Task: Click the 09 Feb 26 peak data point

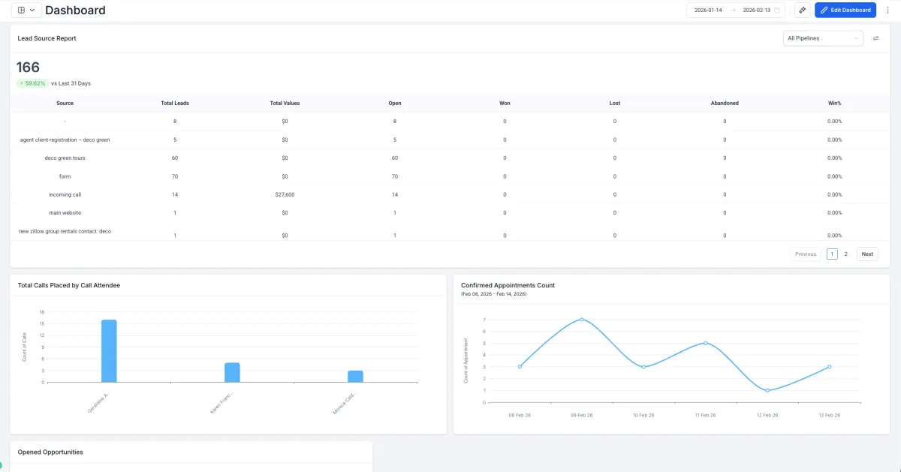Action: click(581, 320)
